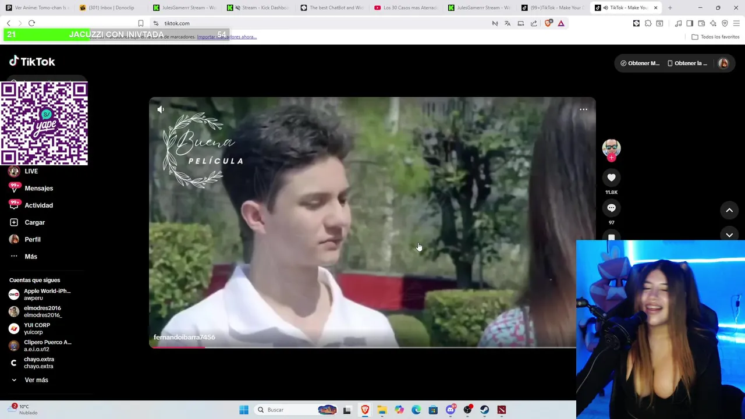Image resolution: width=745 pixels, height=419 pixels.
Task: Open the translate page icon
Action: [x=508, y=23]
